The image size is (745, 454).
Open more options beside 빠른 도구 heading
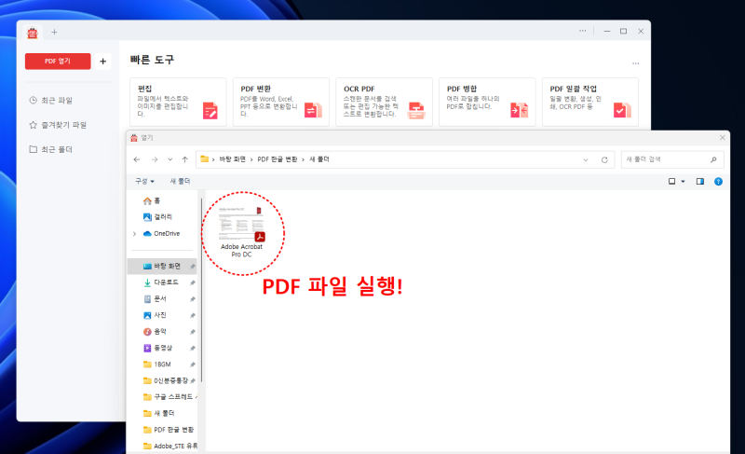click(x=636, y=63)
